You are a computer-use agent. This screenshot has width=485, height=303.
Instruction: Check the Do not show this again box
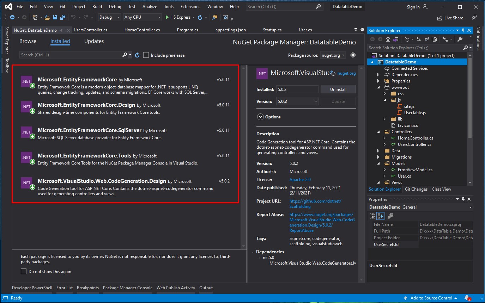point(24,271)
